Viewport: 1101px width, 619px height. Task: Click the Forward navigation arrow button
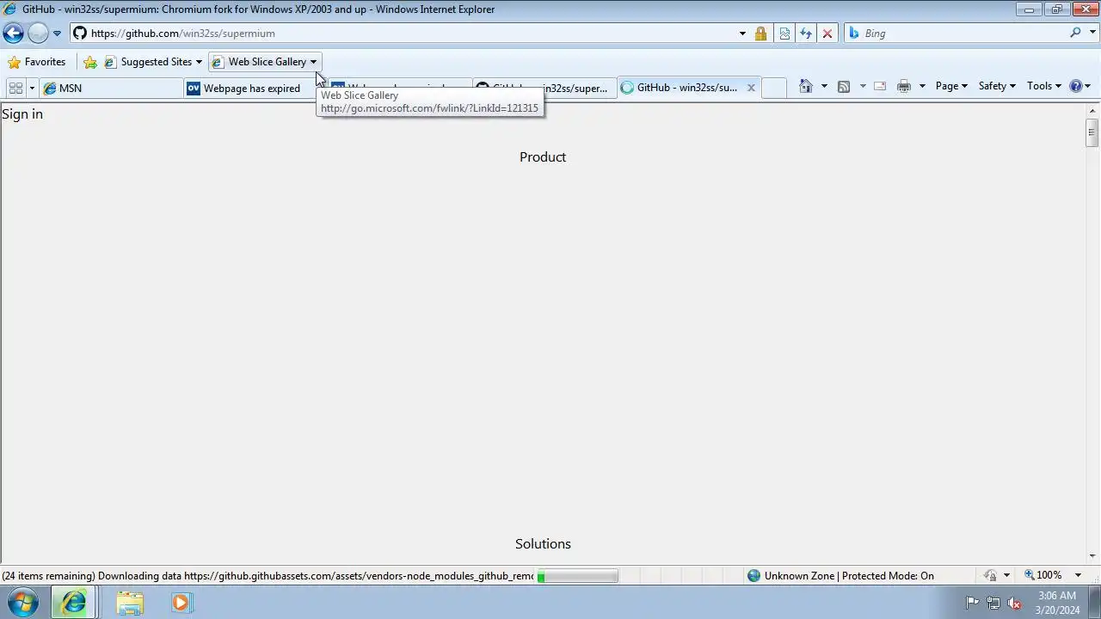click(x=38, y=34)
